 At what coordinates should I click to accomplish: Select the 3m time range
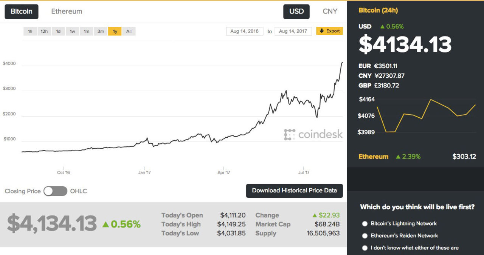[101, 31]
